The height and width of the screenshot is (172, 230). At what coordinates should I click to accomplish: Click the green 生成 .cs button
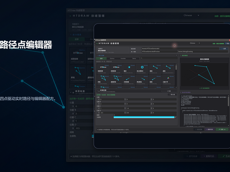tap(222, 130)
